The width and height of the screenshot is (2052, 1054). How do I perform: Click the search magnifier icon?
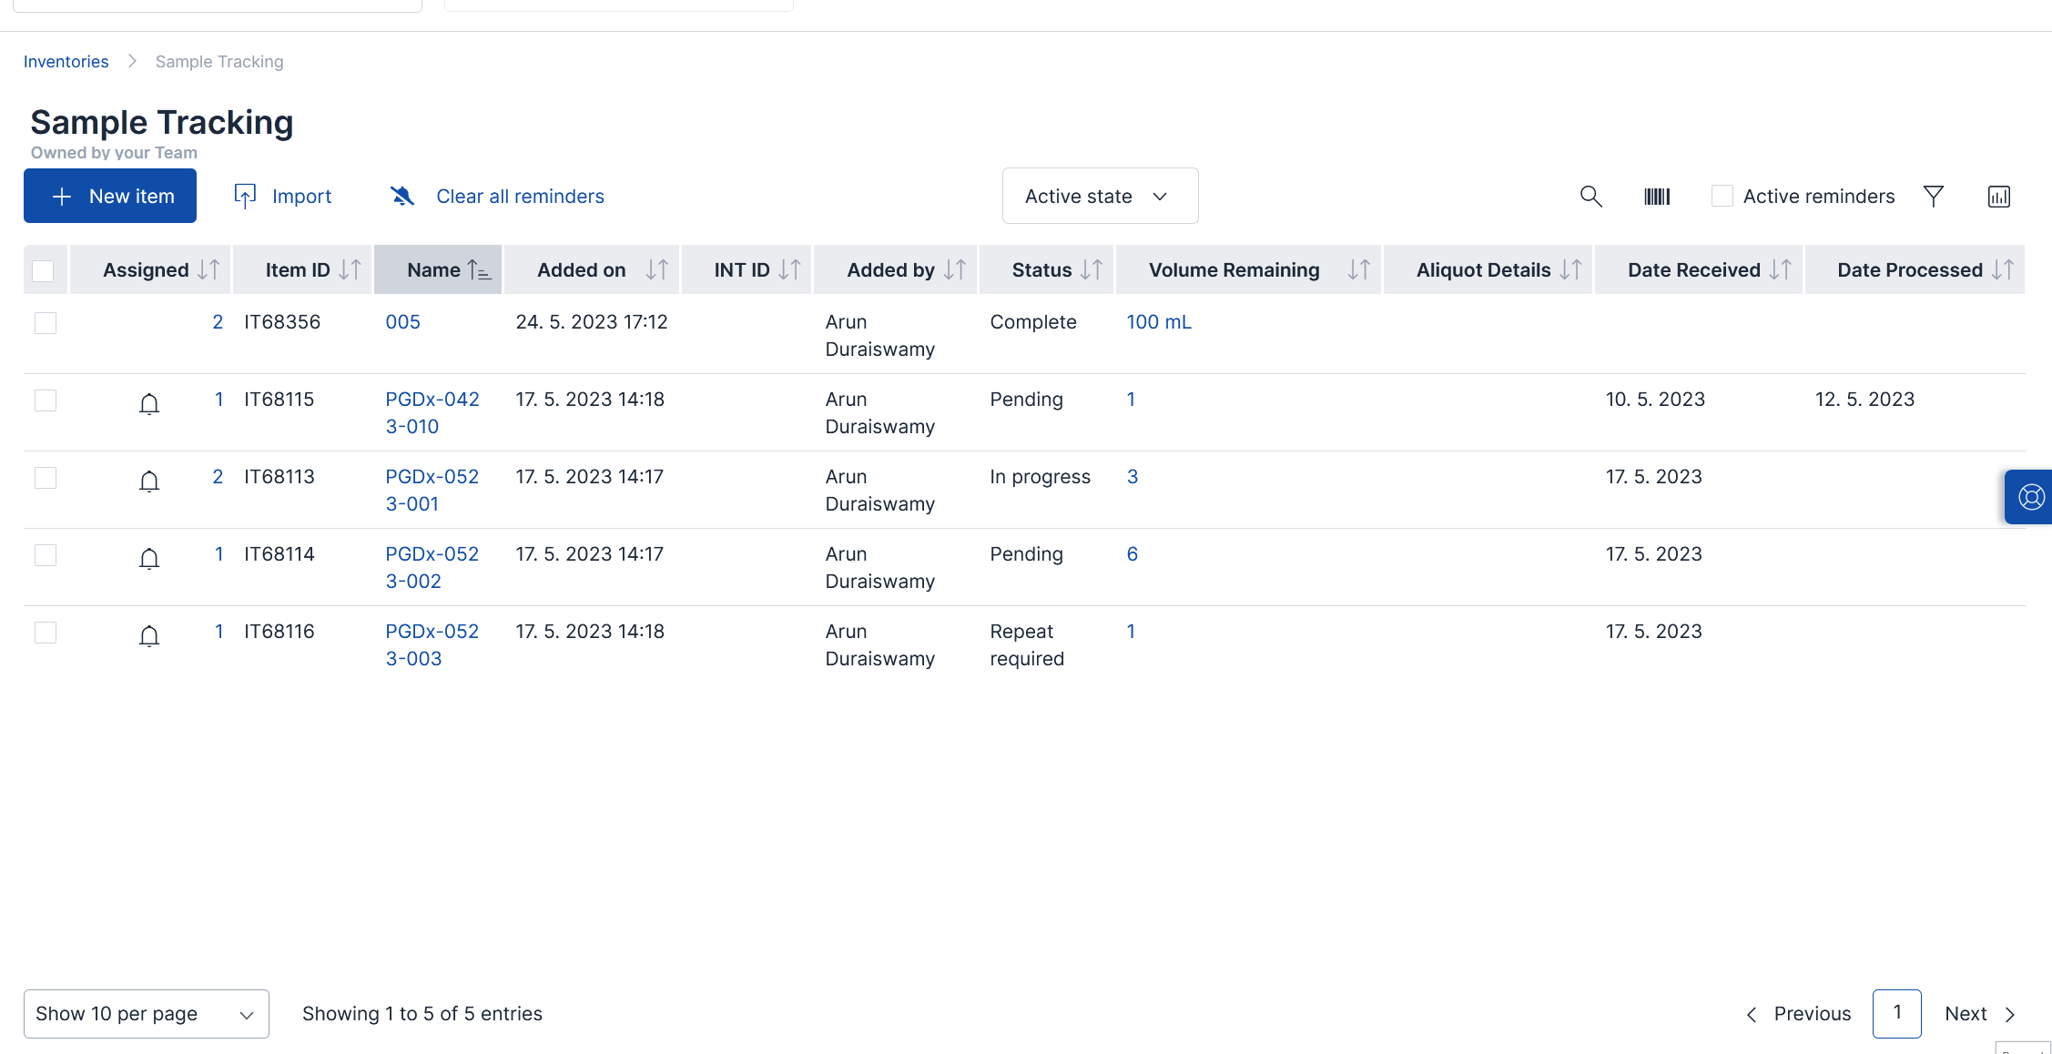[1590, 197]
